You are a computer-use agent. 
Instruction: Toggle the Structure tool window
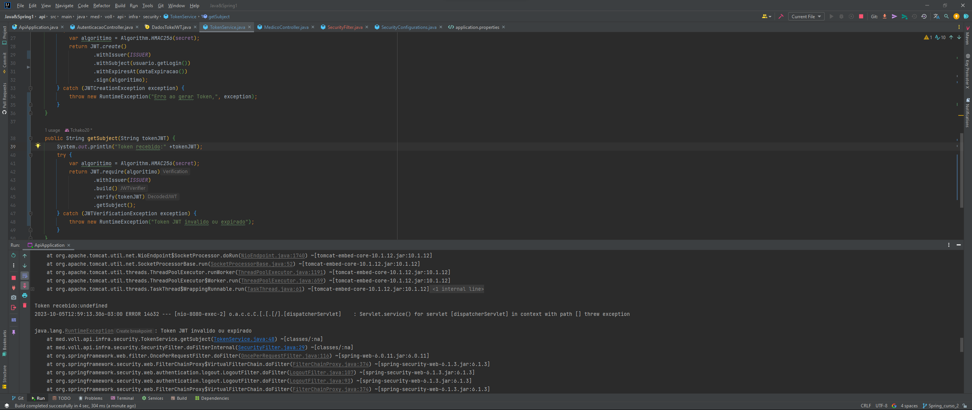pyautogui.click(x=4, y=377)
